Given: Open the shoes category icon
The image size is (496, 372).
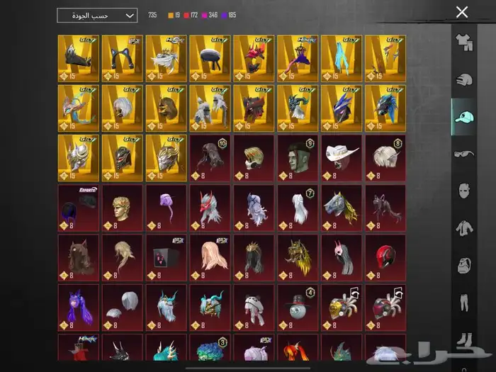Looking at the screenshot, I should 464,339.
